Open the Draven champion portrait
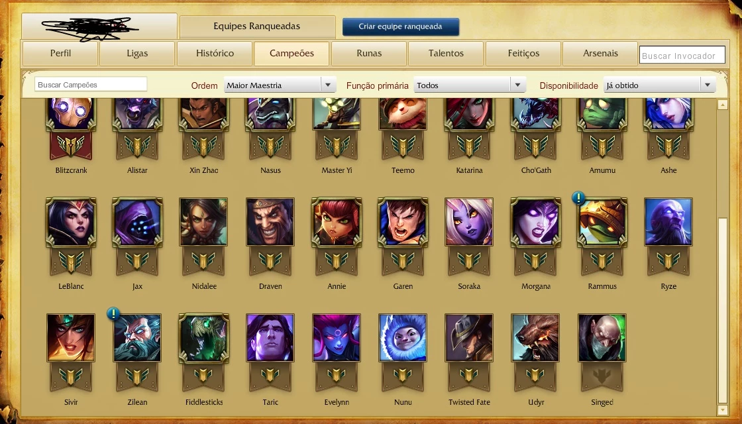The width and height of the screenshot is (742, 424). click(270, 223)
